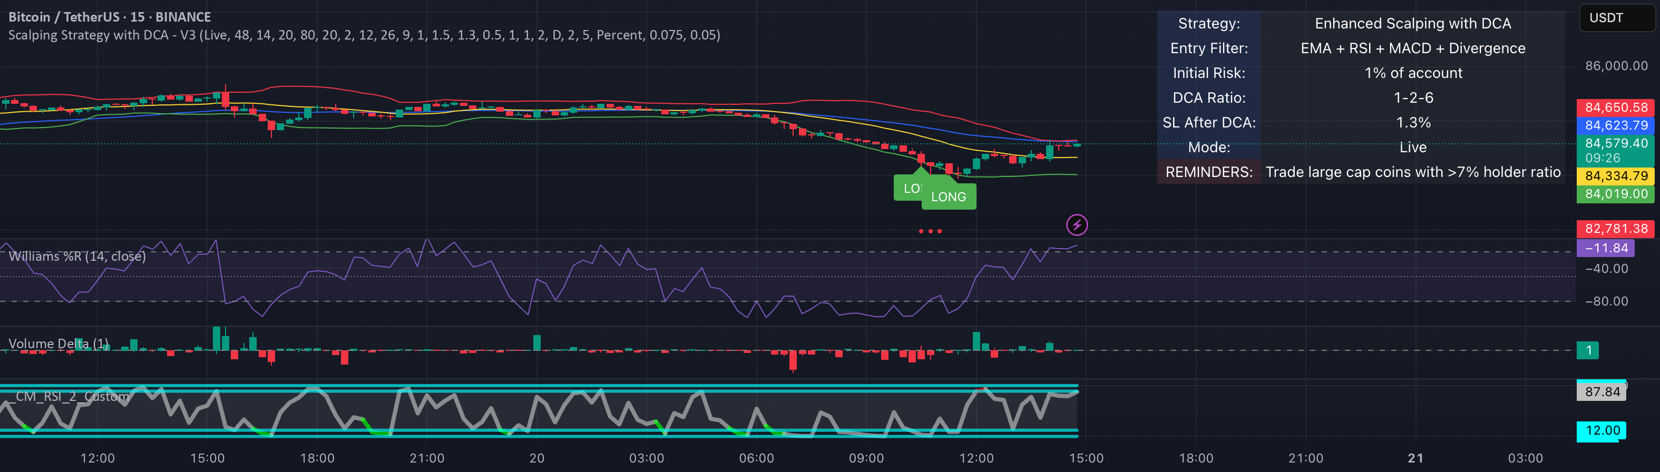
Task: Click the 06:00 time axis label
Action: point(757,458)
